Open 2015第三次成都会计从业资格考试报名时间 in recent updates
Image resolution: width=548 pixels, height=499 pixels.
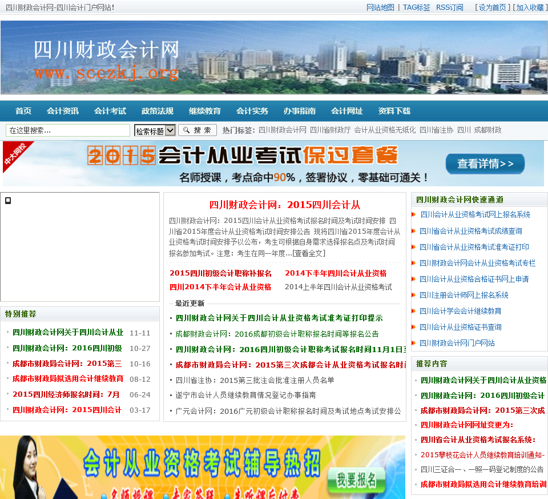pyautogui.click(x=291, y=365)
